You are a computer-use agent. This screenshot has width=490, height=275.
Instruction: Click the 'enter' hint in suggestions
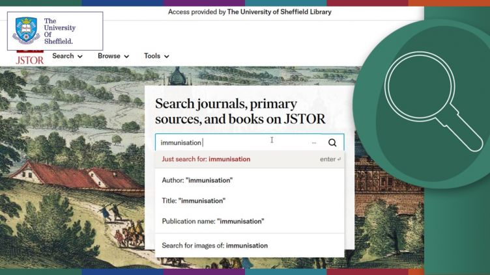coord(330,159)
